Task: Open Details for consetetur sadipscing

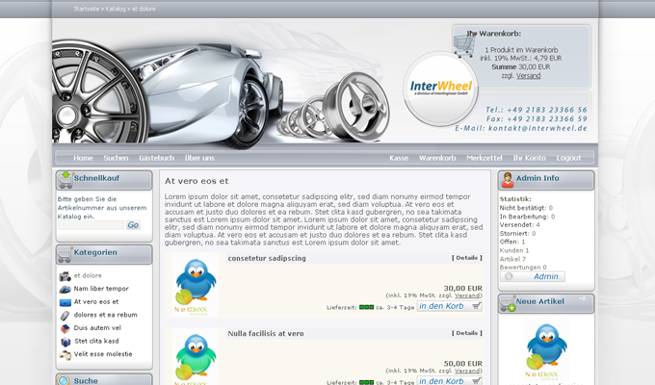Action: coord(466,258)
